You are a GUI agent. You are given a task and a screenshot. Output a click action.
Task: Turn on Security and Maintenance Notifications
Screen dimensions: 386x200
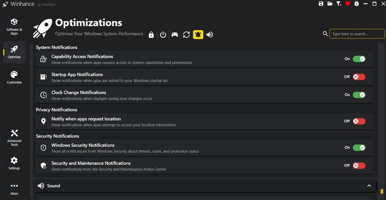pos(359,166)
